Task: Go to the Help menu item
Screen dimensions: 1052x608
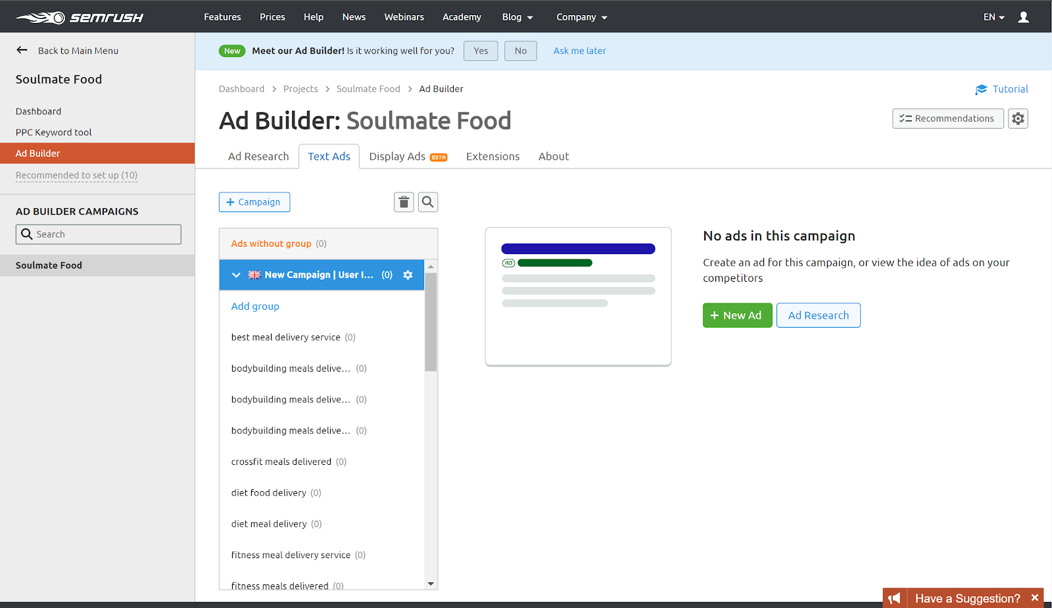Action: [314, 17]
